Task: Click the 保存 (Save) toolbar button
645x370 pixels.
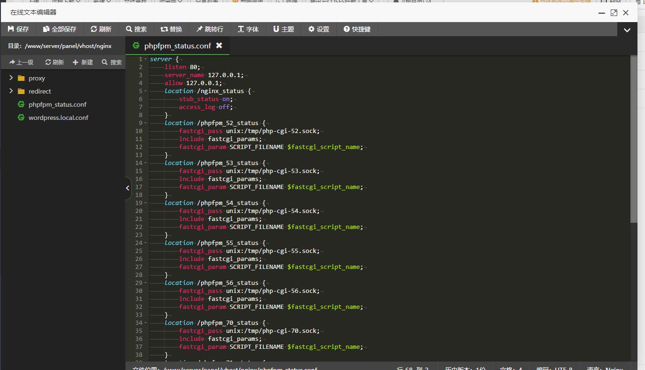Action: [18, 29]
